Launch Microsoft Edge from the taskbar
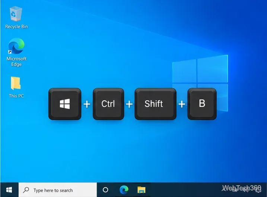 pyautogui.click(x=124, y=190)
